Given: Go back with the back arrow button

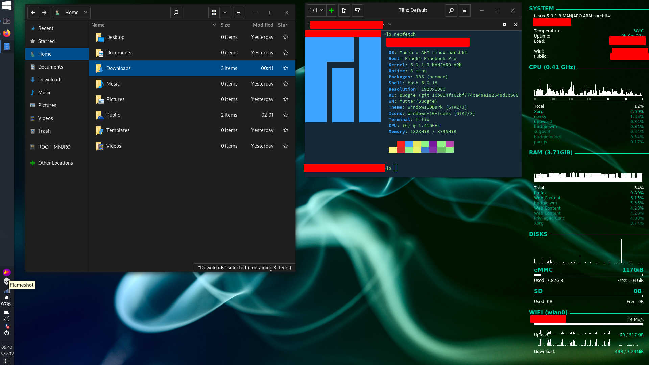Looking at the screenshot, I should click(33, 13).
